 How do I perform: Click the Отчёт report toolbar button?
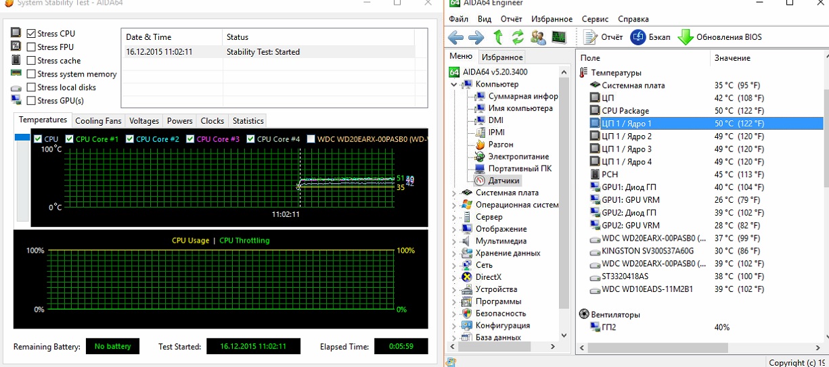603,37
